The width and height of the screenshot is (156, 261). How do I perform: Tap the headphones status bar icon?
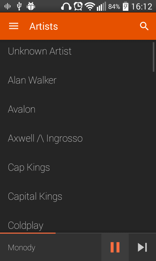click(x=66, y=7)
